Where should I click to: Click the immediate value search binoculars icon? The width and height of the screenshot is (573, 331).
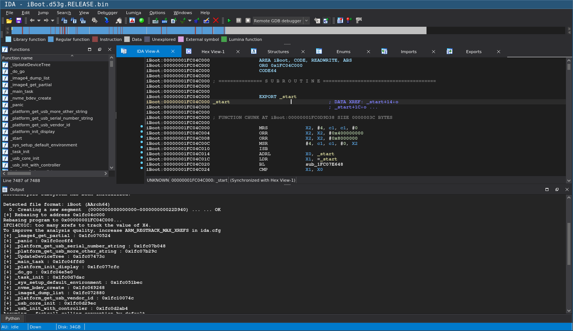(x=65, y=21)
